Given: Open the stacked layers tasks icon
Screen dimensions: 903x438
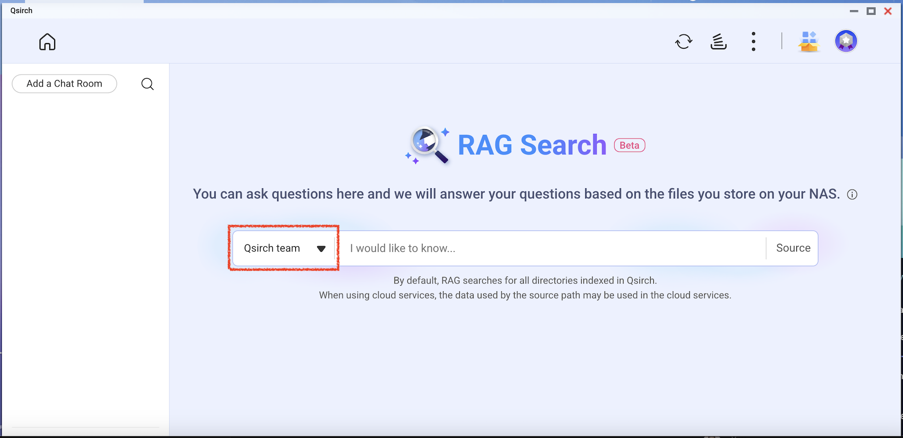Looking at the screenshot, I should (x=718, y=41).
